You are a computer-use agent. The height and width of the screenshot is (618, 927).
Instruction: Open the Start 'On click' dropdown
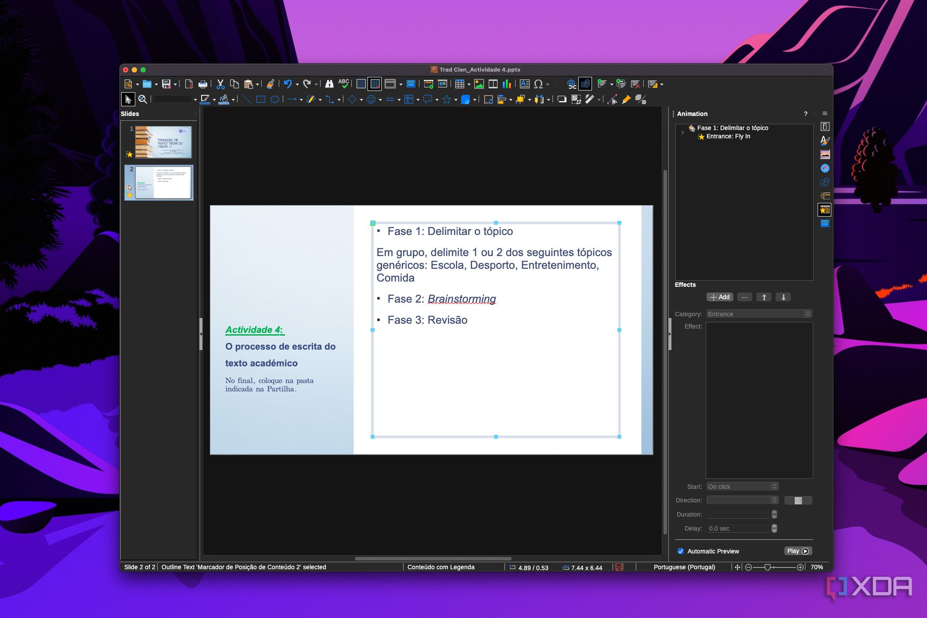tap(743, 487)
